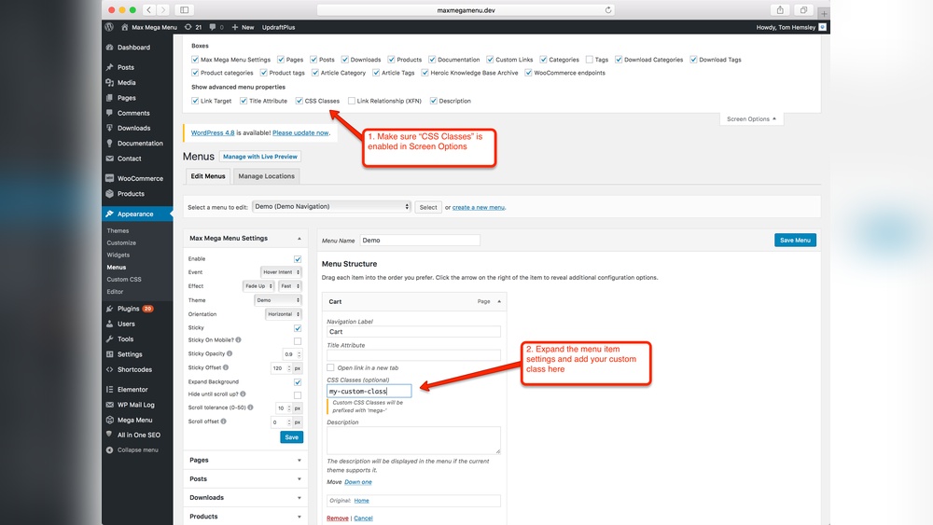Open the menu selector showing Demo (Demo Navigation)
This screenshot has width=933, height=525.
coord(331,206)
